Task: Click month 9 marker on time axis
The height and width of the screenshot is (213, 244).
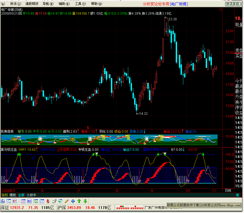Action: (x=152, y=191)
